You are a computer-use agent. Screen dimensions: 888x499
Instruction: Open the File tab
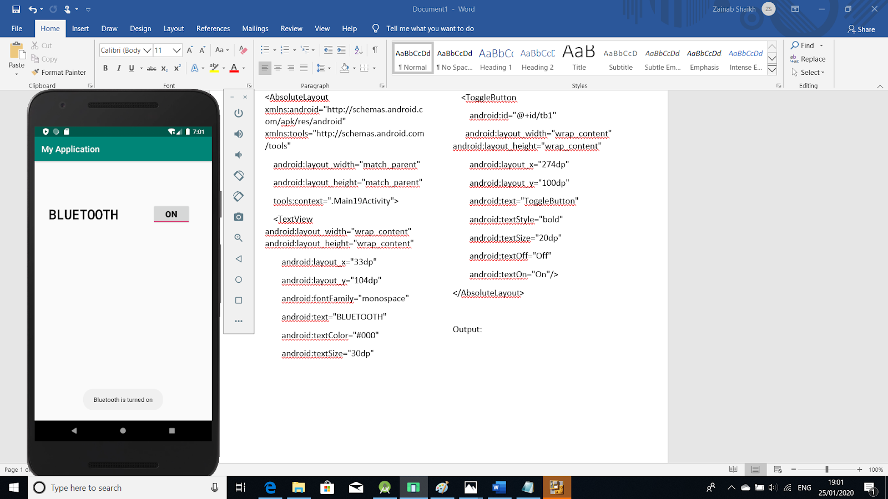click(x=17, y=28)
